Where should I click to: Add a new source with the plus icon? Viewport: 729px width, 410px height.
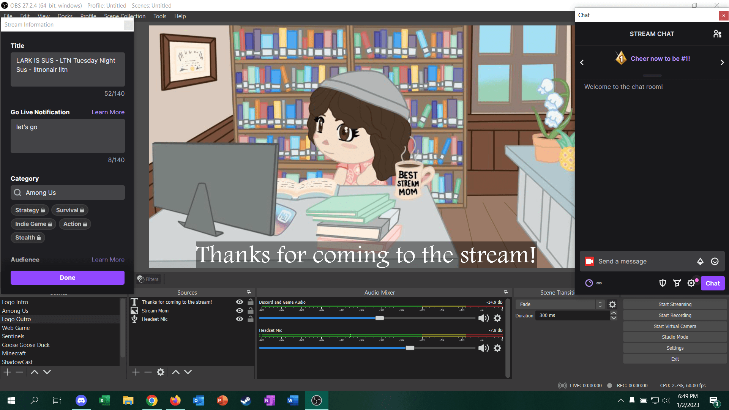[x=136, y=372]
